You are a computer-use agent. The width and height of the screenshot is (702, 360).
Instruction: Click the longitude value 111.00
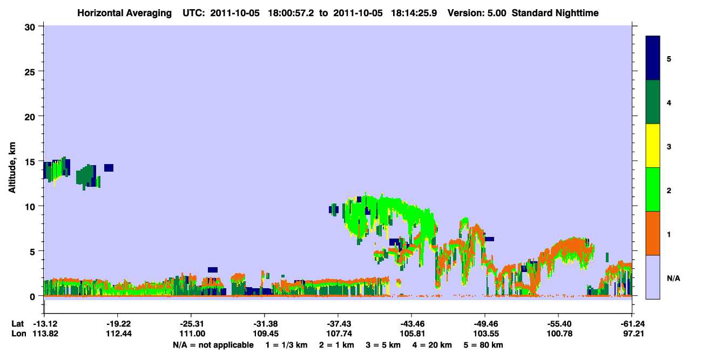(x=191, y=334)
